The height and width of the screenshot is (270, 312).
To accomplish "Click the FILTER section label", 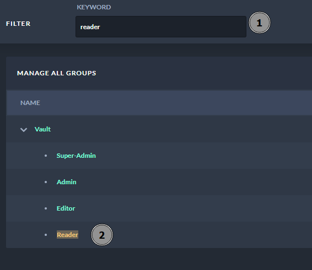I will pyautogui.click(x=18, y=24).
